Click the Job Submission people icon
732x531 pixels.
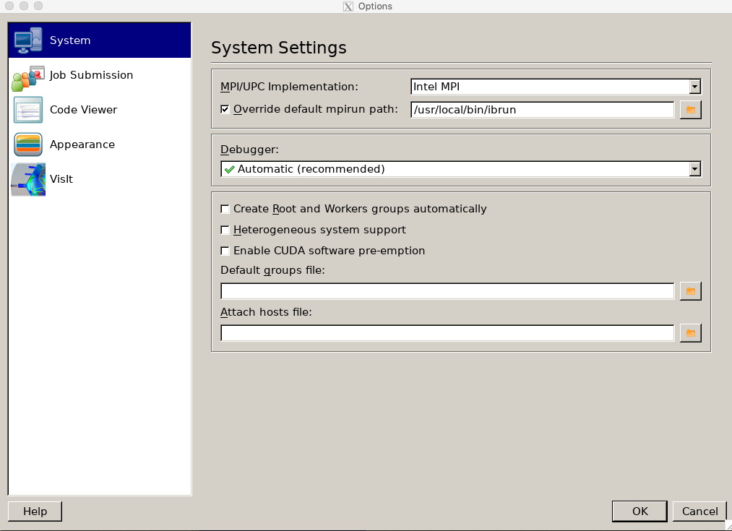pyautogui.click(x=28, y=78)
